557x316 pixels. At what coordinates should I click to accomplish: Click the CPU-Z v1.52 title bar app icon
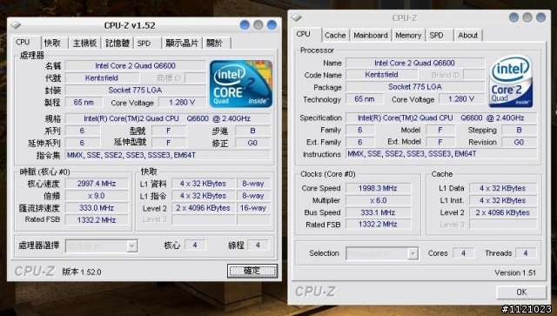coord(16,25)
